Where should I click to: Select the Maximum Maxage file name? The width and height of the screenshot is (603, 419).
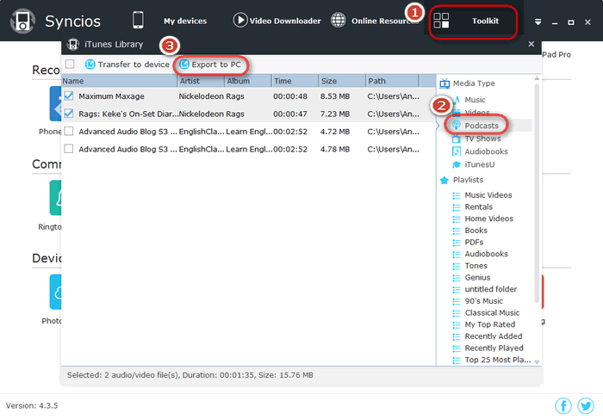click(111, 96)
